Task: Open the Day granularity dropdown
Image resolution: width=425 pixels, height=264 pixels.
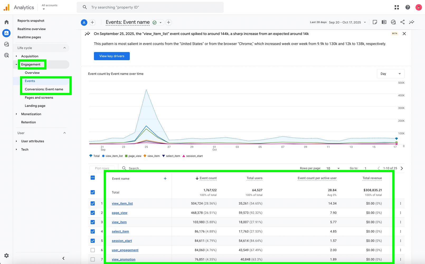Action: (x=390, y=74)
